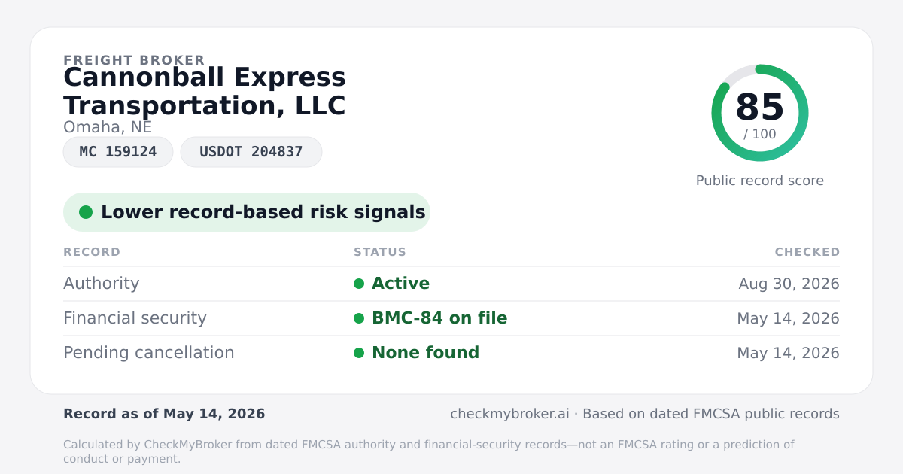Click the Cannonball Express Transportation company title
Image resolution: width=903 pixels, height=474 pixels.
pyautogui.click(x=205, y=91)
